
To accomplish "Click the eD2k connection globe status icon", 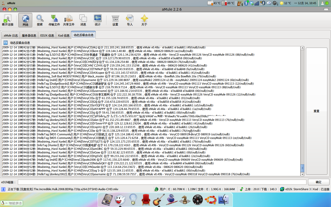I will [282, 189].
